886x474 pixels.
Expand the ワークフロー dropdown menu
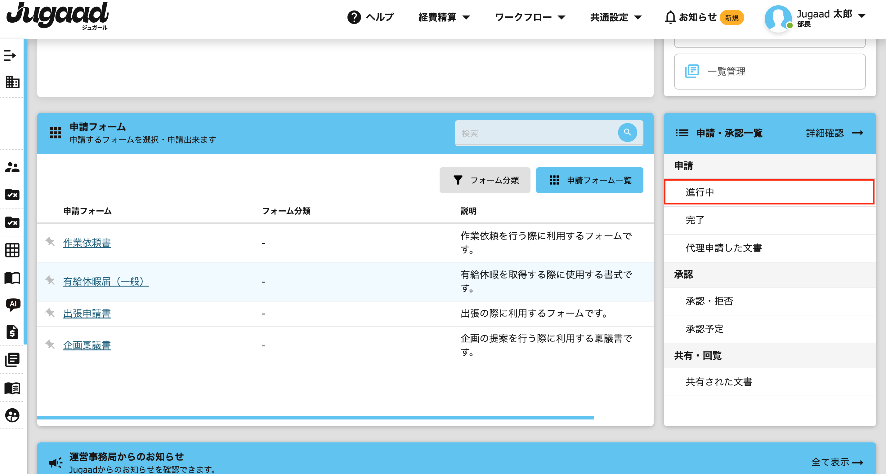(x=529, y=17)
